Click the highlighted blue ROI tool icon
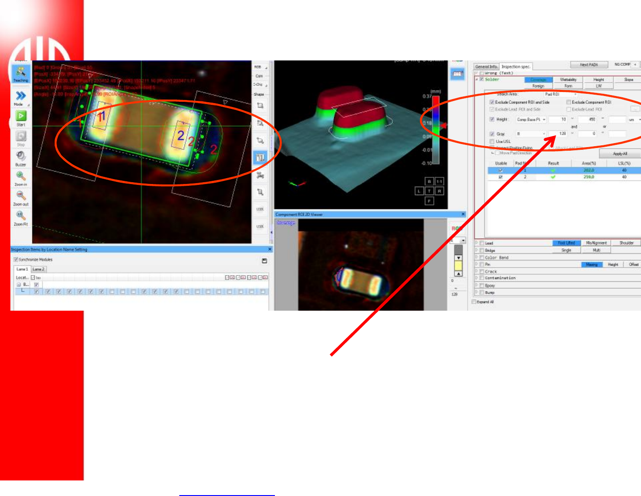 coord(260,157)
